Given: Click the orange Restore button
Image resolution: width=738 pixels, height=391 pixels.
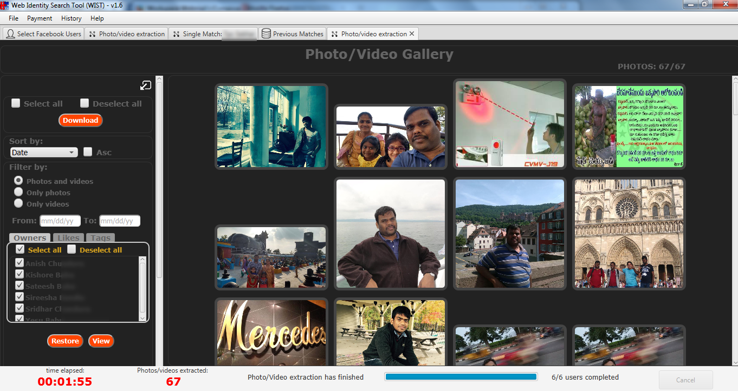Looking at the screenshot, I should (65, 341).
